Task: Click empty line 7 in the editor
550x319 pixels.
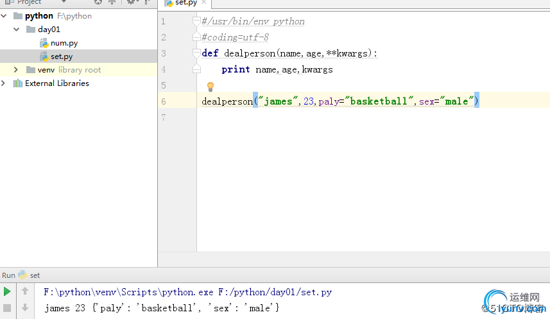Action: click(x=374, y=117)
